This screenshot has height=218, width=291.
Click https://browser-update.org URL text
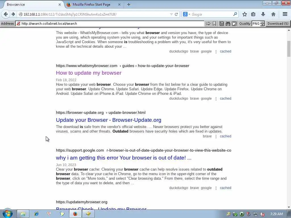(80, 112)
